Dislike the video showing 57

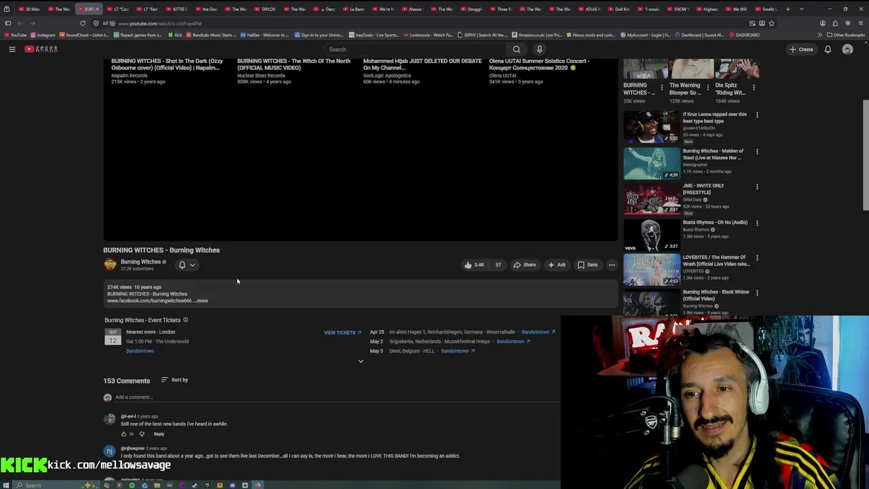click(x=498, y=265)
